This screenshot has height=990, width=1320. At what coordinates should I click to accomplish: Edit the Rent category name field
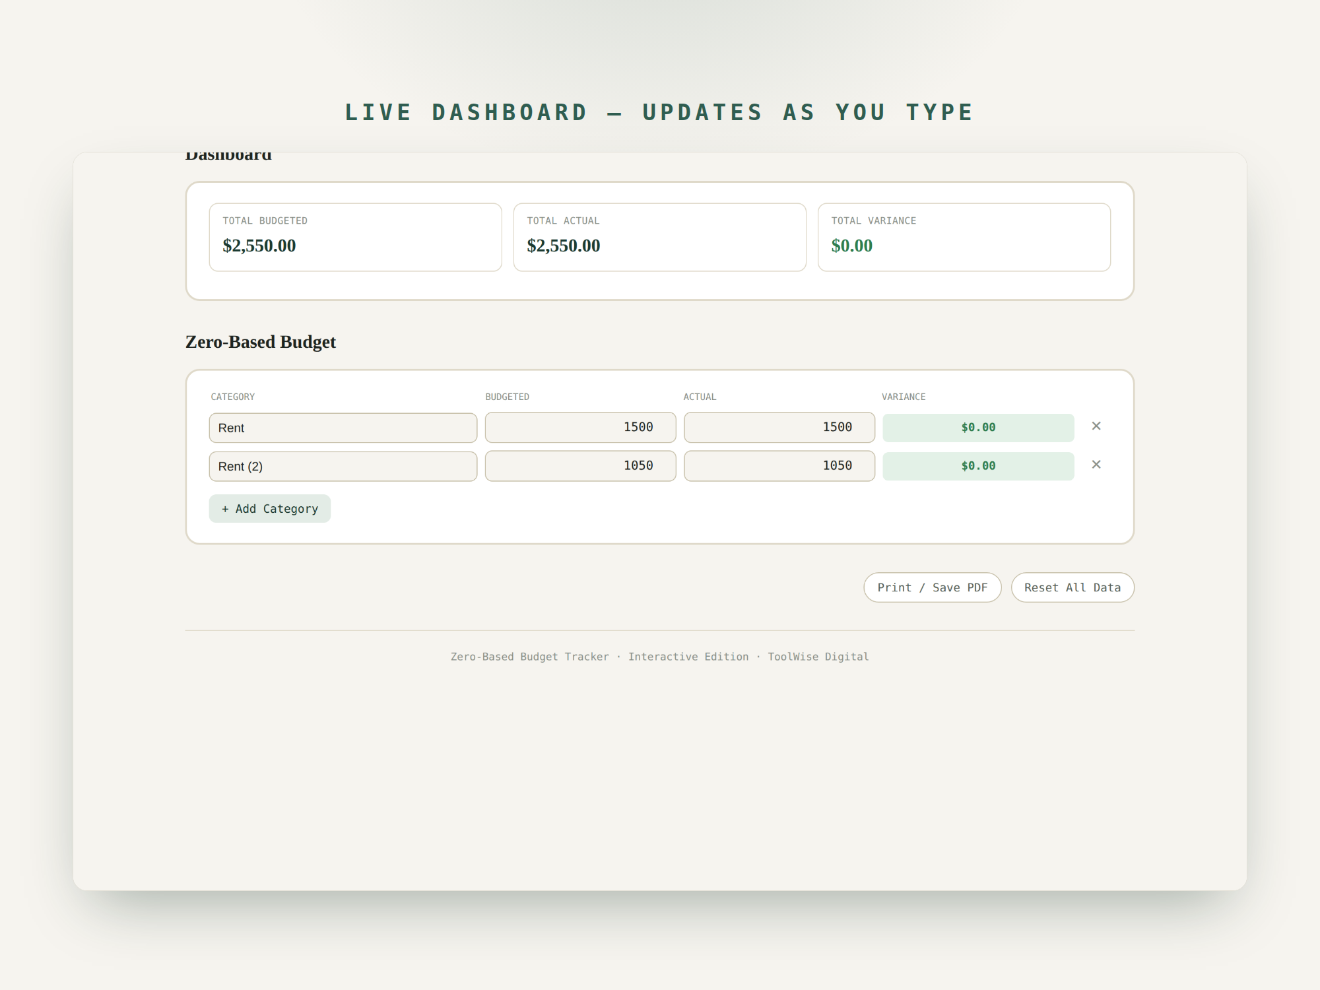point(343,428)
